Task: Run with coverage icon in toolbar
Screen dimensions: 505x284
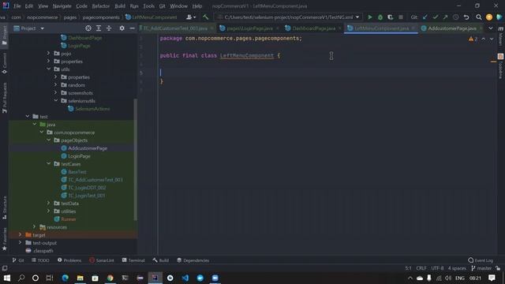Action: click(391, 17)
